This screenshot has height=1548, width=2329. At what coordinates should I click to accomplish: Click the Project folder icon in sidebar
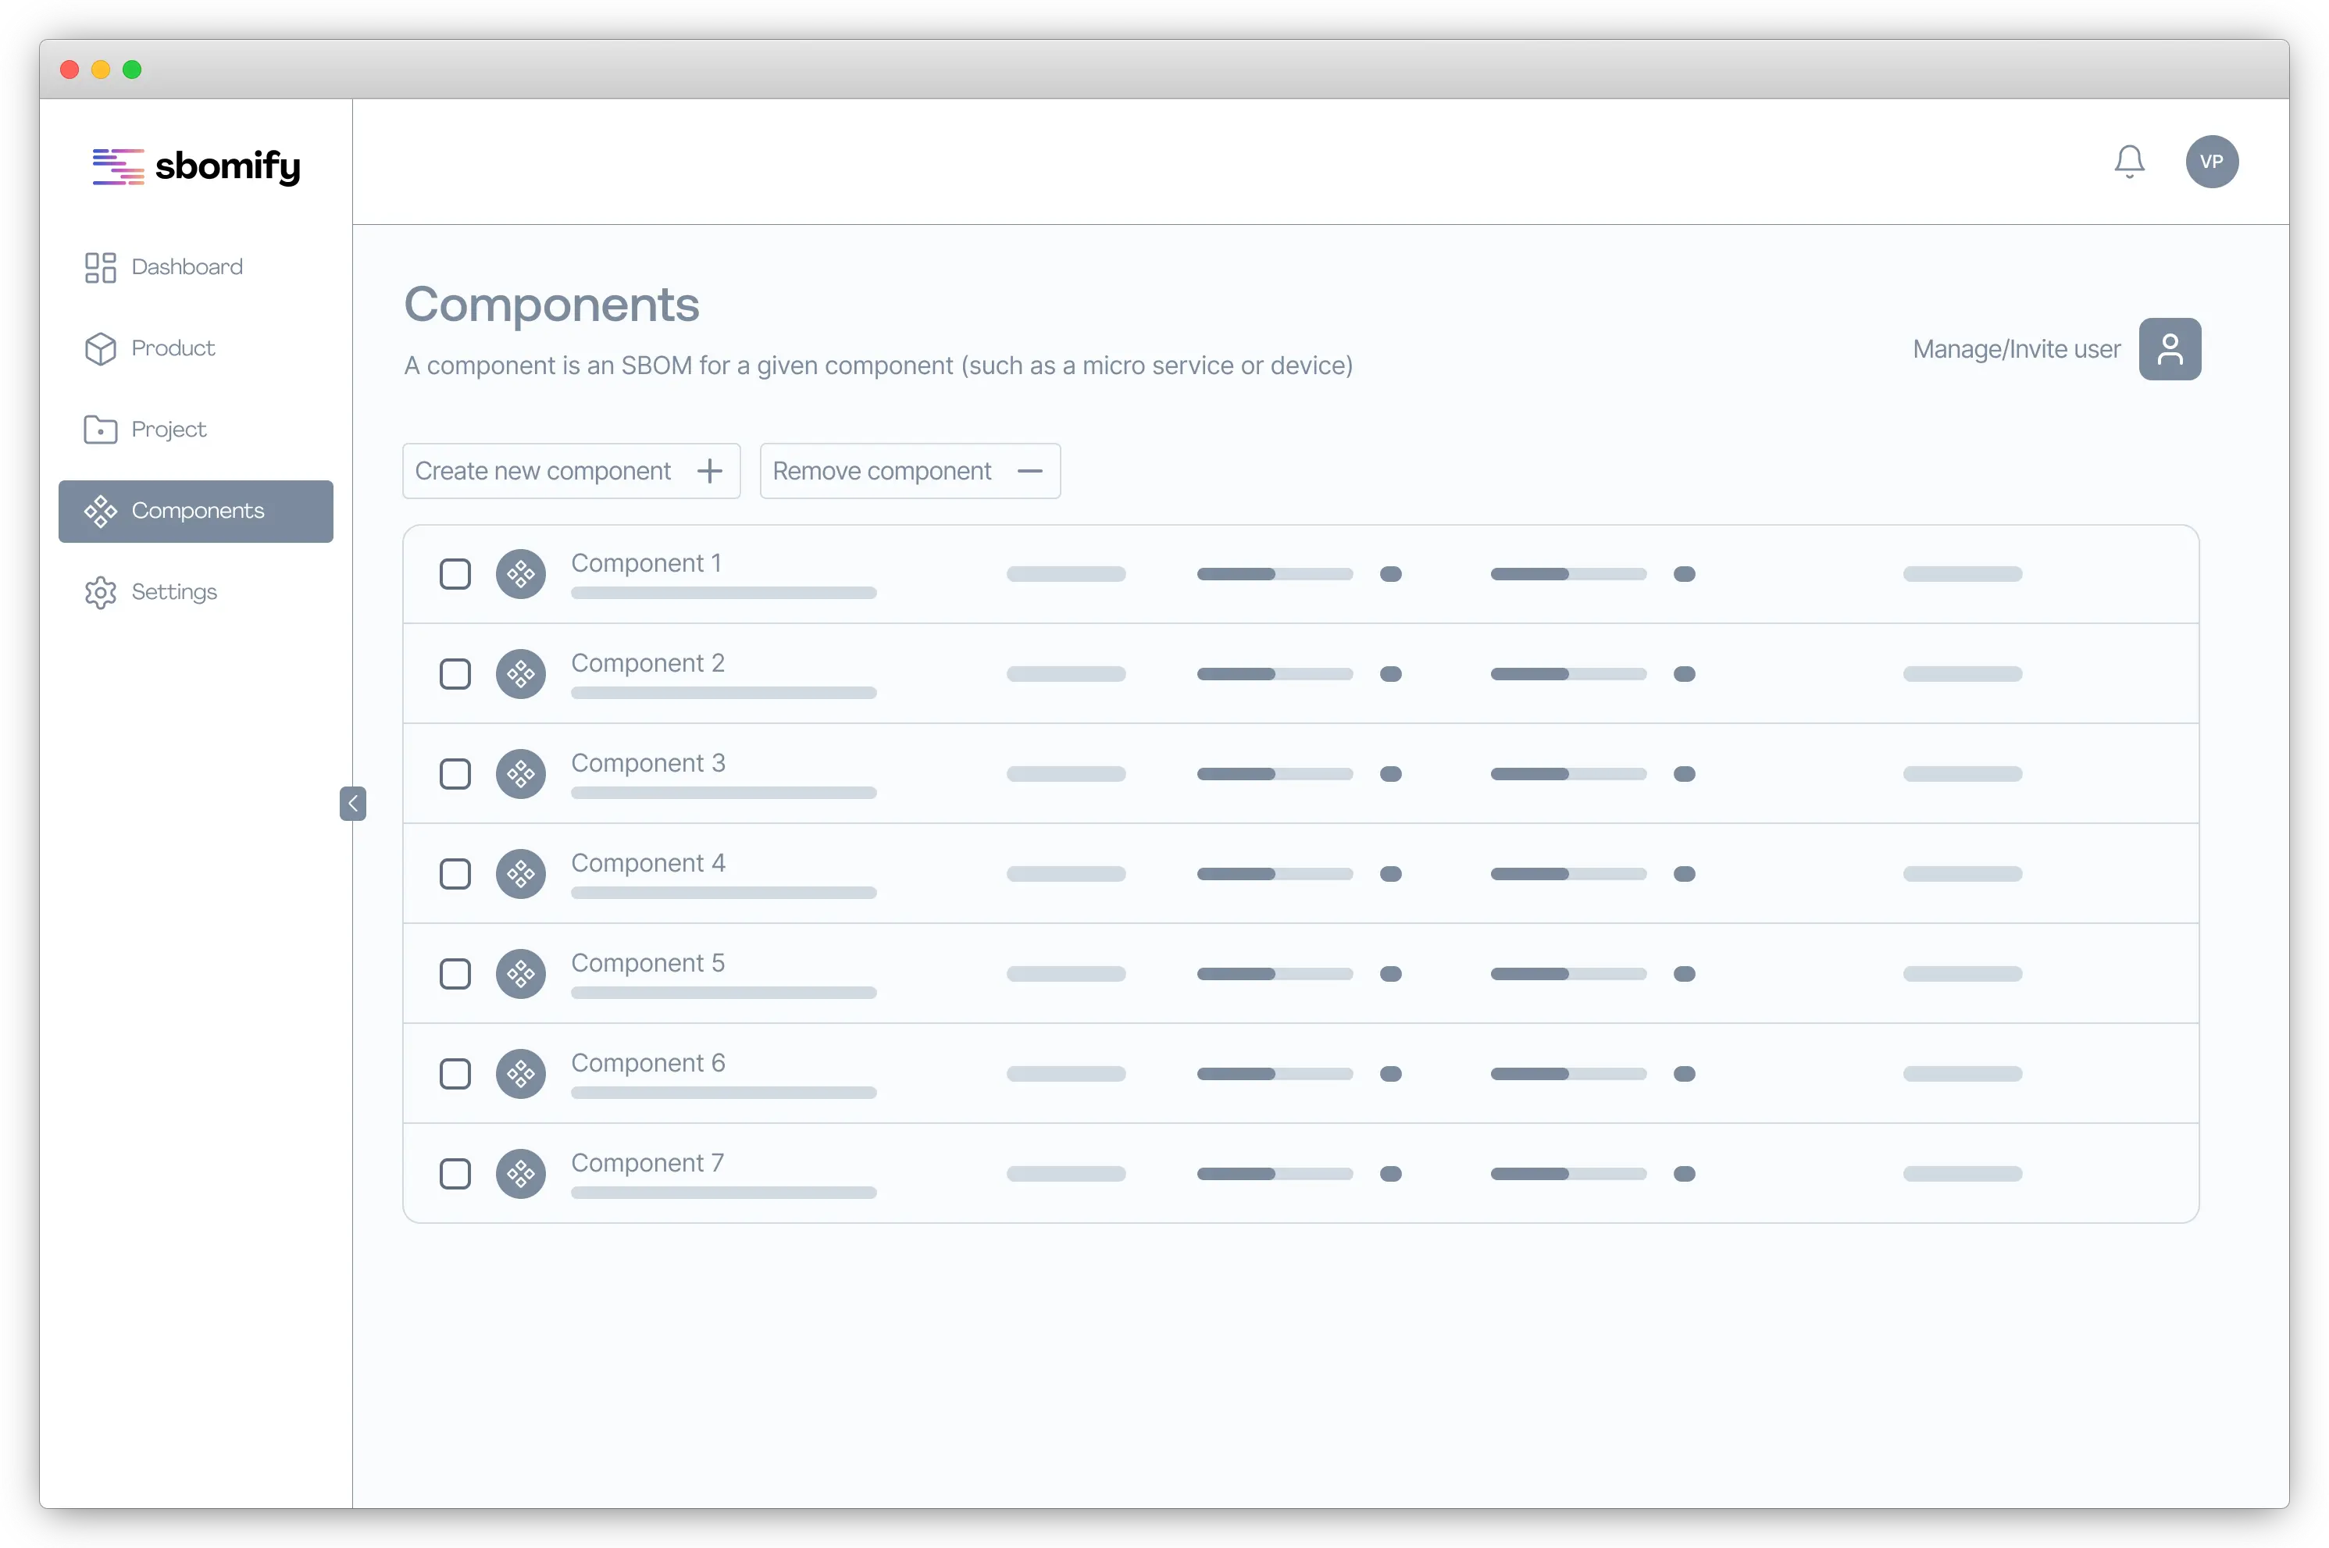pos(100,430)
